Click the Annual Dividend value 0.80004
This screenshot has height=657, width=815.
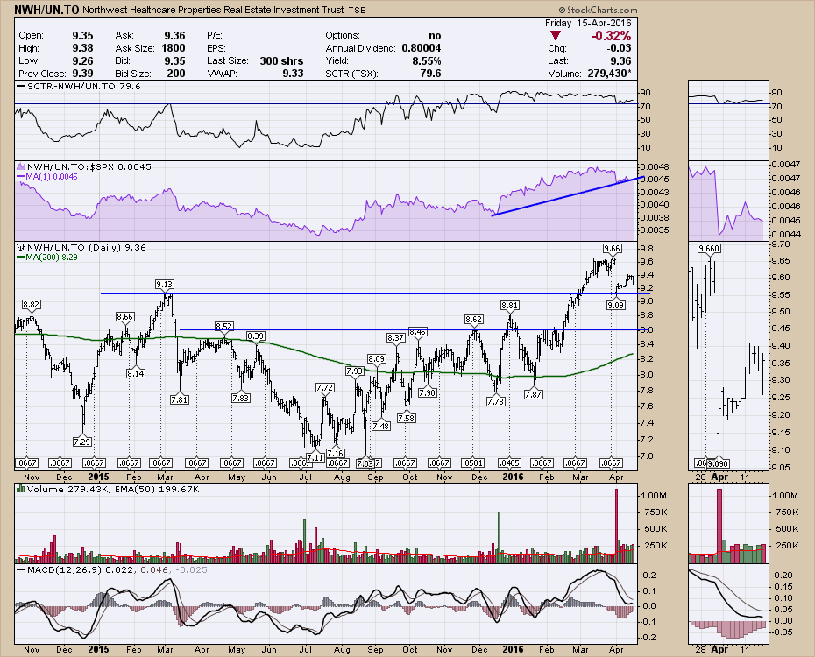pyautogui.click(x=422, y=48)
